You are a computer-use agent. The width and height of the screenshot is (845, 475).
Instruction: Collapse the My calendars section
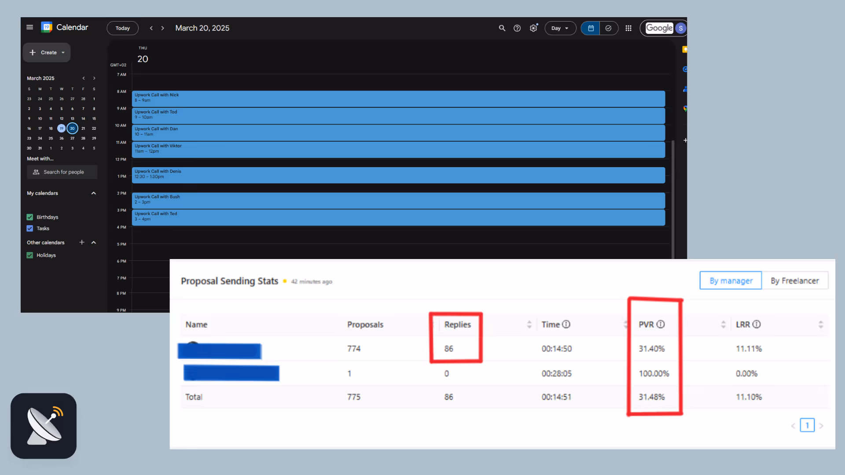(x=93, y=193)
